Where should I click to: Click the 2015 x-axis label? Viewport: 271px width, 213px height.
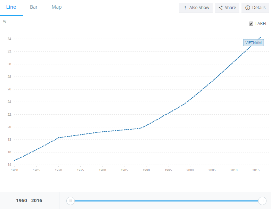[256, 170]
